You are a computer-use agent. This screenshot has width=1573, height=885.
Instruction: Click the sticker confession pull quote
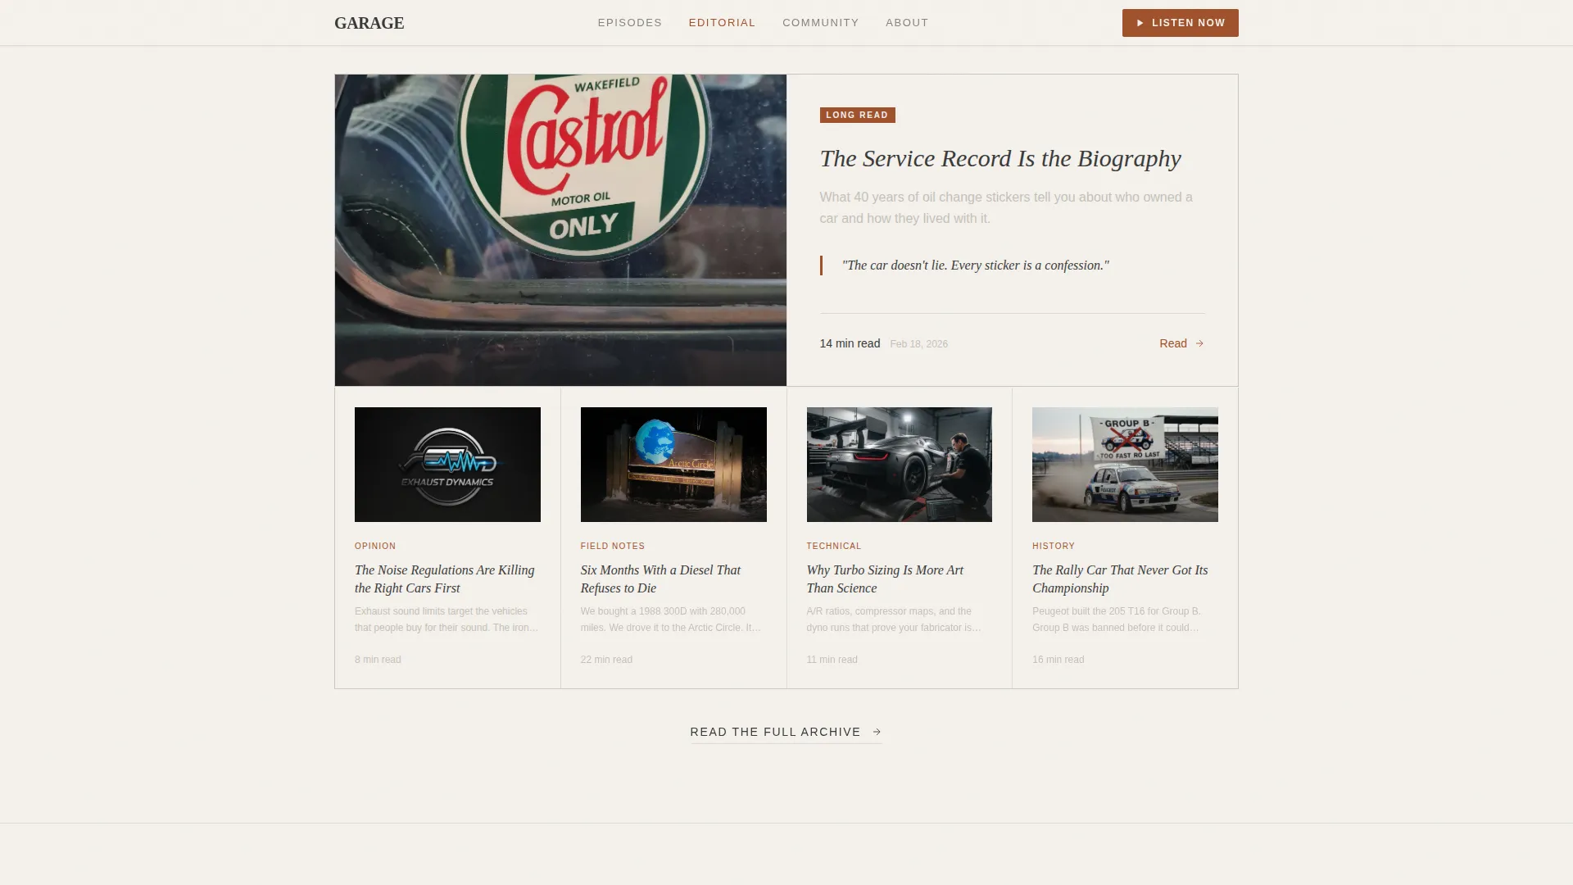(x=975, y=265)
